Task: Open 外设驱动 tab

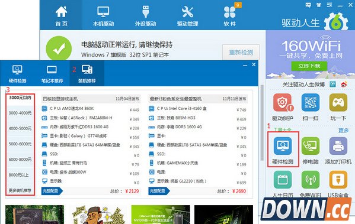Action: [x=145, y=16]
